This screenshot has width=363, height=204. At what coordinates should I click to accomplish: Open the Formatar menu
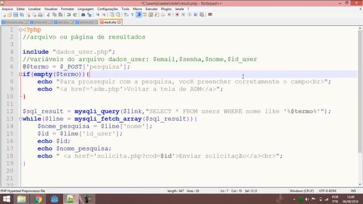(x=67, y=9)
